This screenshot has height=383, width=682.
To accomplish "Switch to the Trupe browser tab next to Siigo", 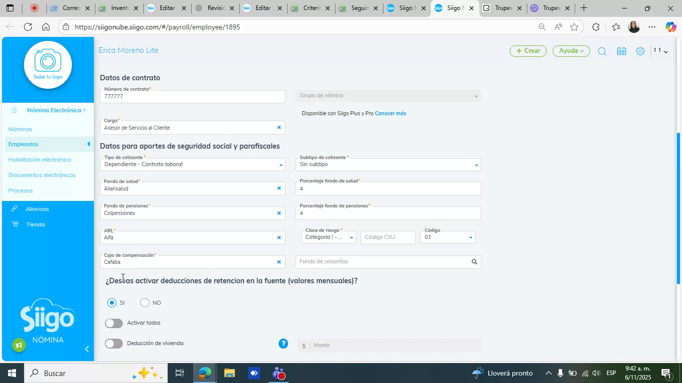I will click(502, 8).
